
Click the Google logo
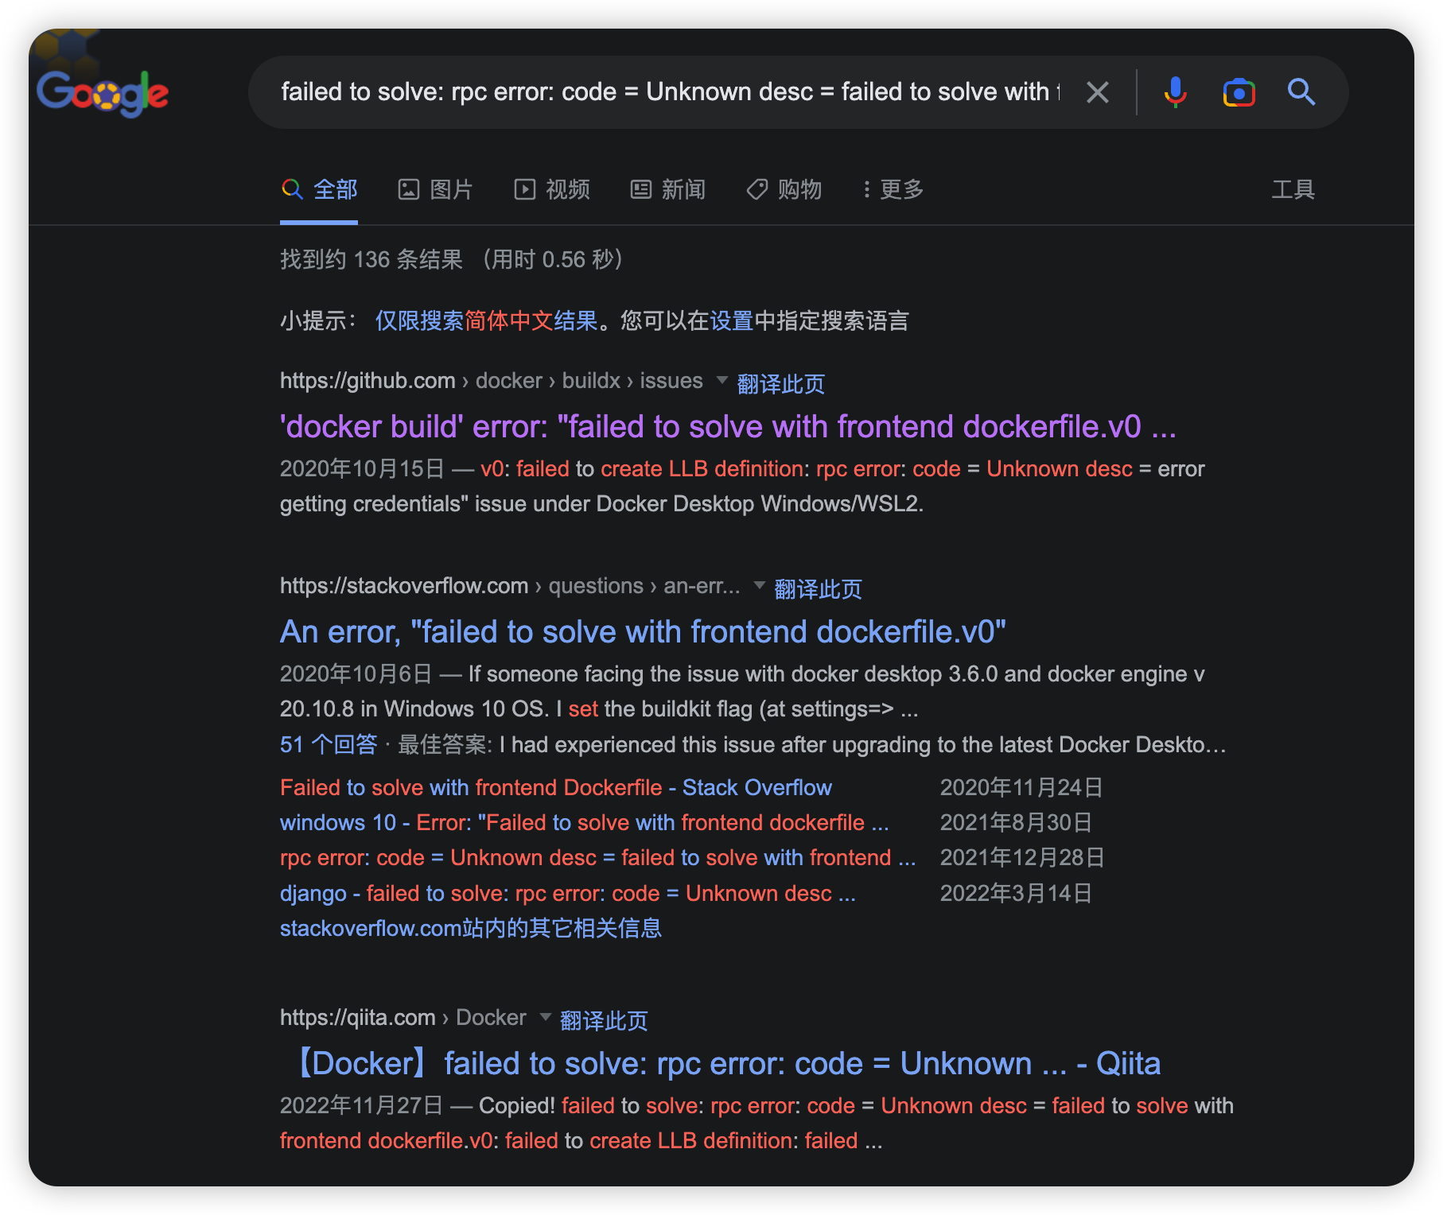(x=103, y=93)
